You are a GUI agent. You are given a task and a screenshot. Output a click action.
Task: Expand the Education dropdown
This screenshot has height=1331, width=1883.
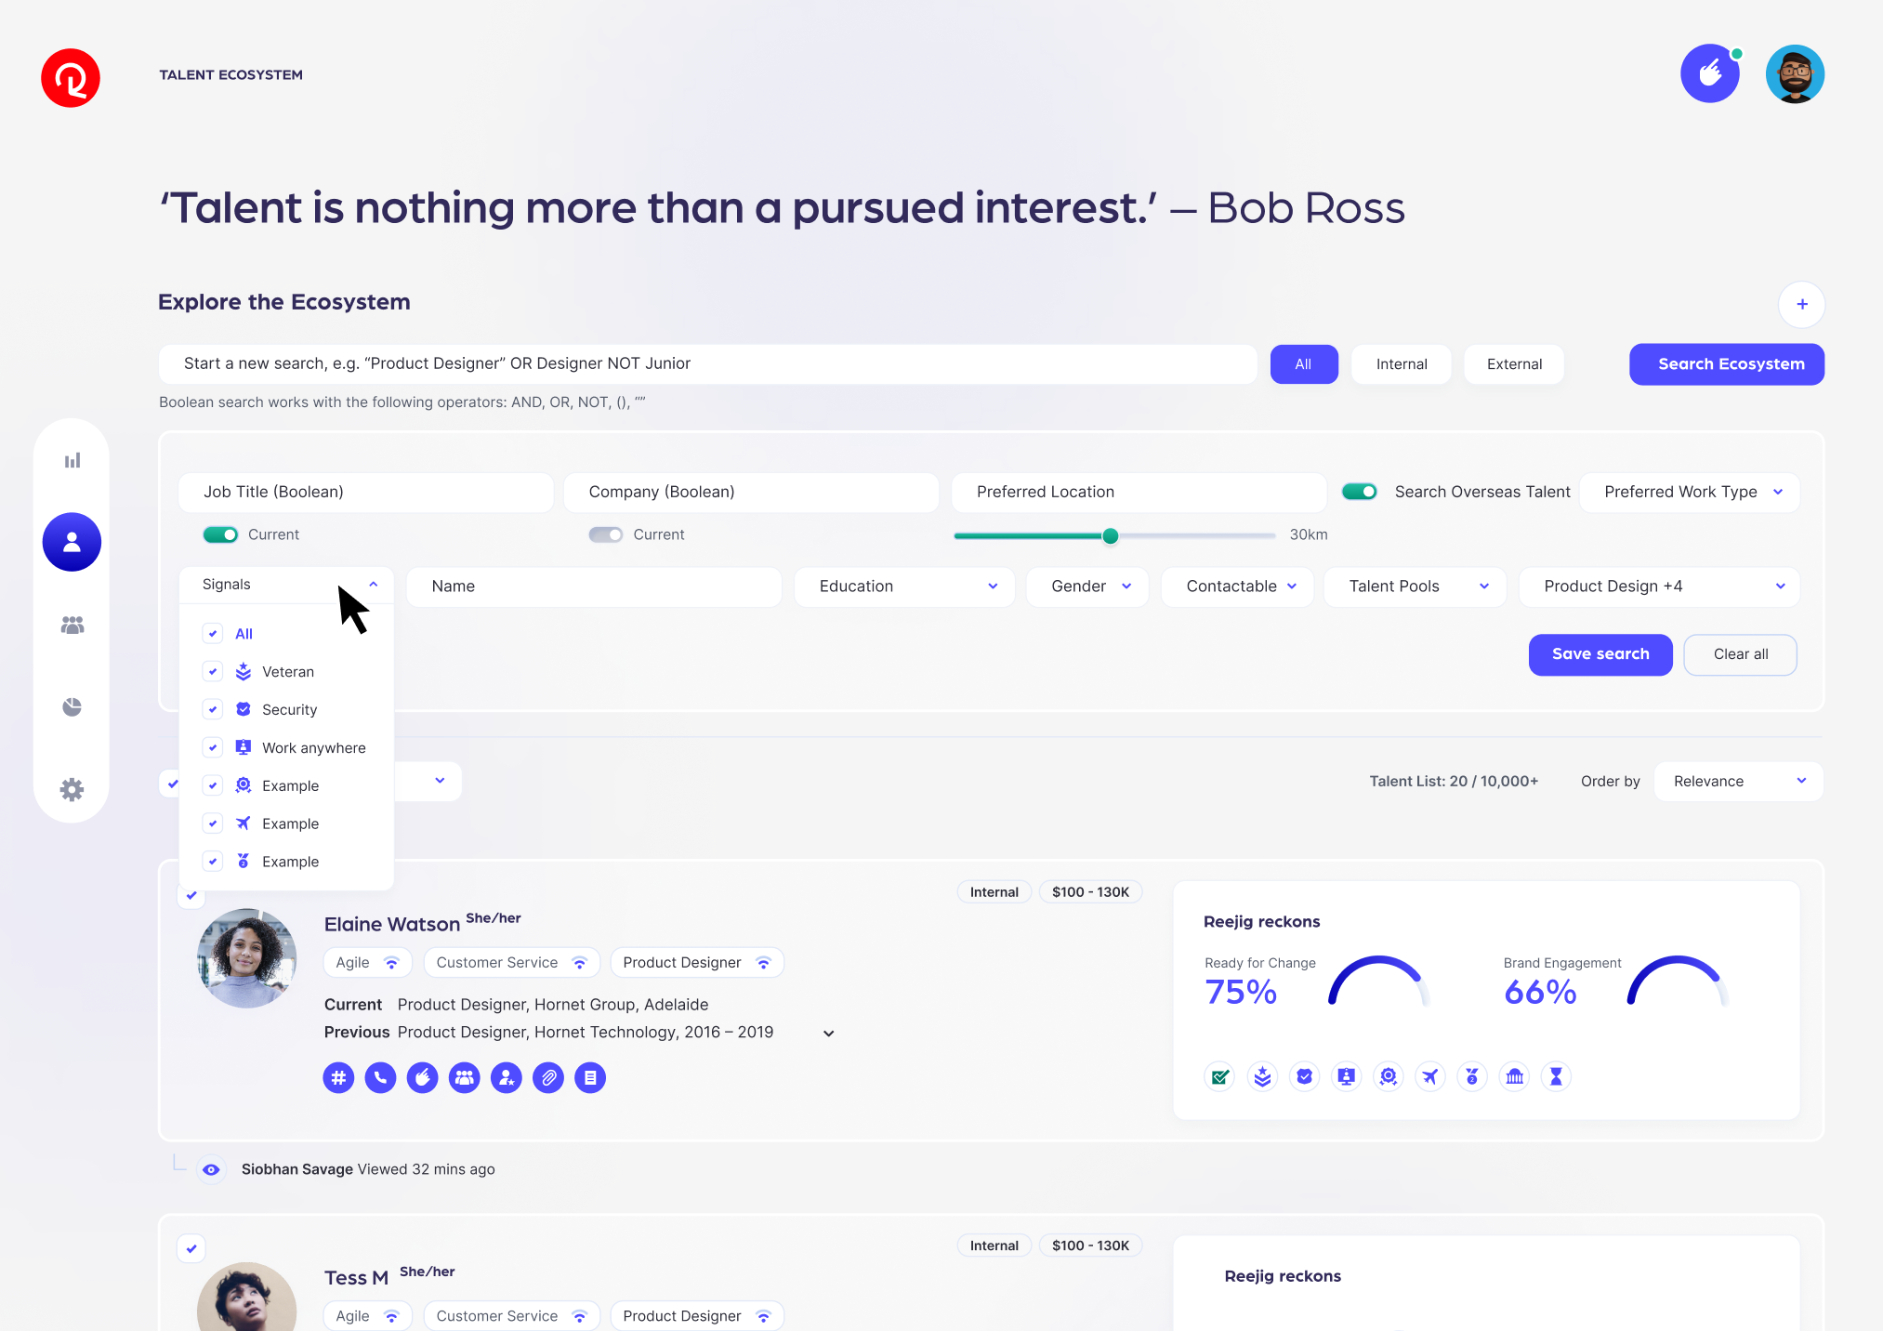click(905, 586)
